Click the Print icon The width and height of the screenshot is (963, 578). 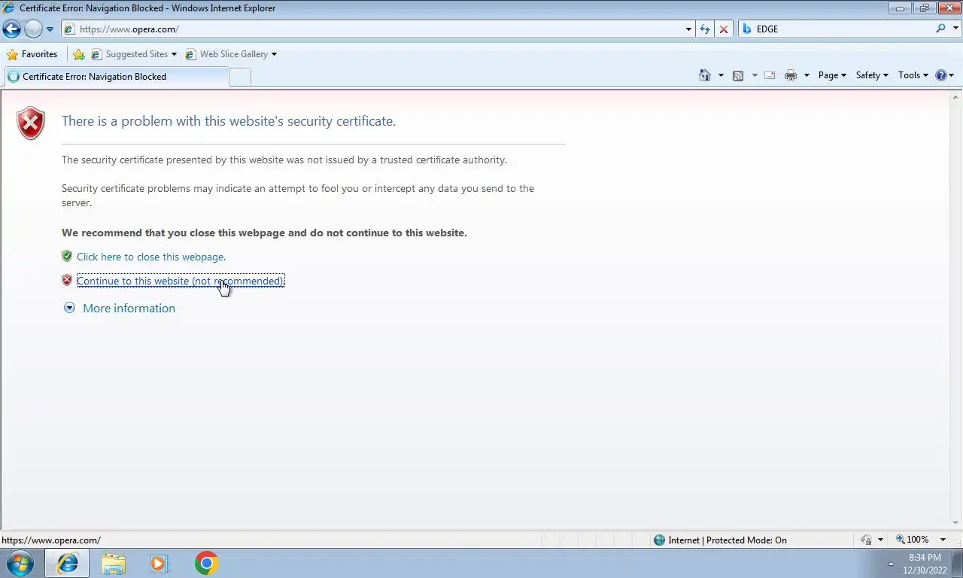(x=791, y=75)
